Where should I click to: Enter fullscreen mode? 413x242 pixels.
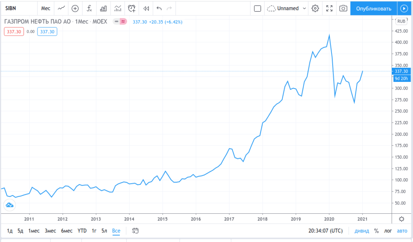coord(329,8)
